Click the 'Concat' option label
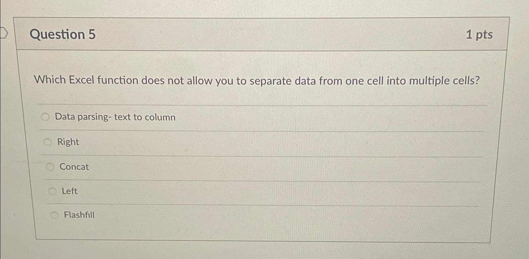The width and height of the screenshot is (529, 259). 74,167
